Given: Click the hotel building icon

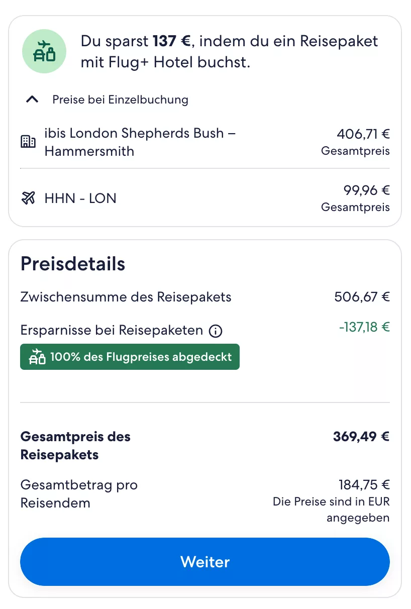Looking at the screenshot, I should [28, 142].
